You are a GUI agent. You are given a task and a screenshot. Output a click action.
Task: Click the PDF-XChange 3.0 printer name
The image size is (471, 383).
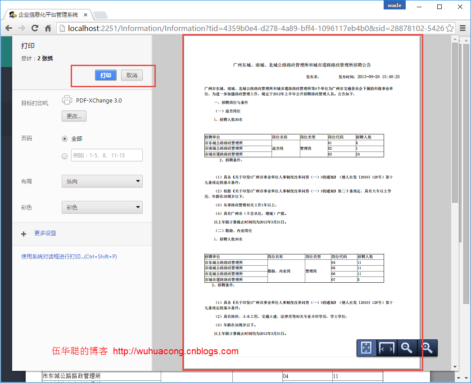(99, 101)
